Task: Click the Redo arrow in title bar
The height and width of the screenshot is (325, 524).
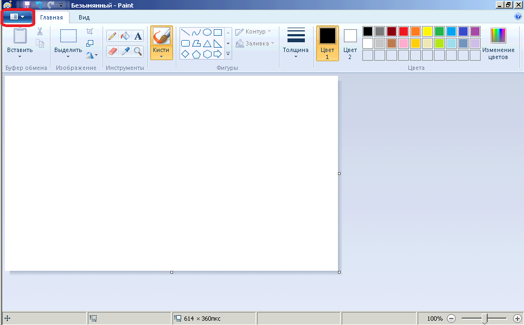Action: click(x=50, y=5)
